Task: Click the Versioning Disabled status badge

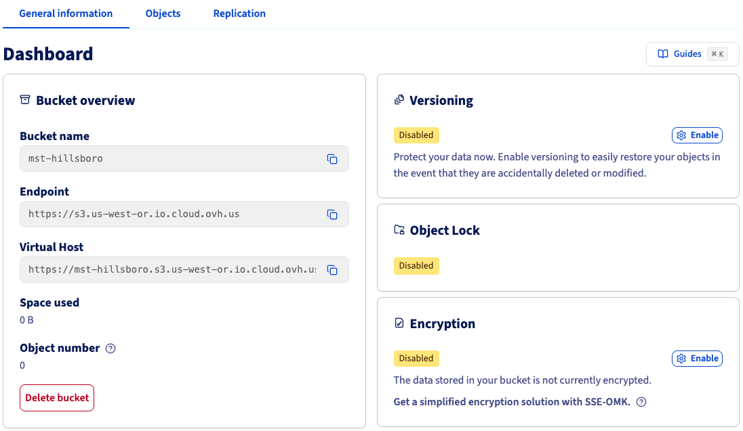Action: [416, 135]
